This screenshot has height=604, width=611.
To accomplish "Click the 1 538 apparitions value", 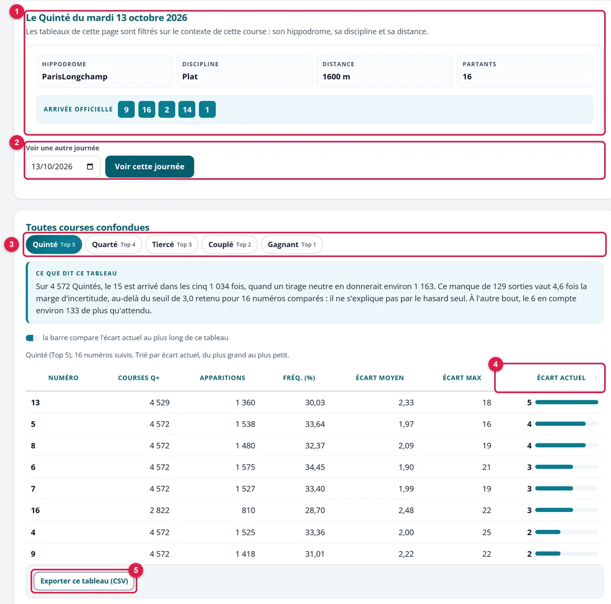I will click(245, 424).
